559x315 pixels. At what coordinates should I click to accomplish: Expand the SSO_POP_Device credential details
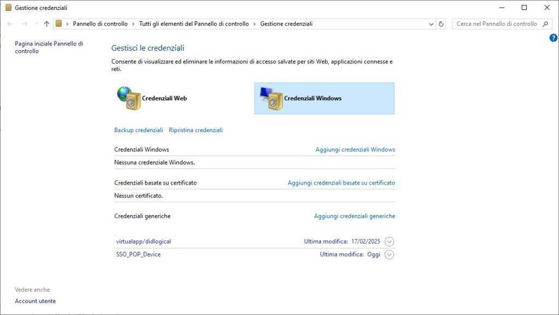coord(388,254)
